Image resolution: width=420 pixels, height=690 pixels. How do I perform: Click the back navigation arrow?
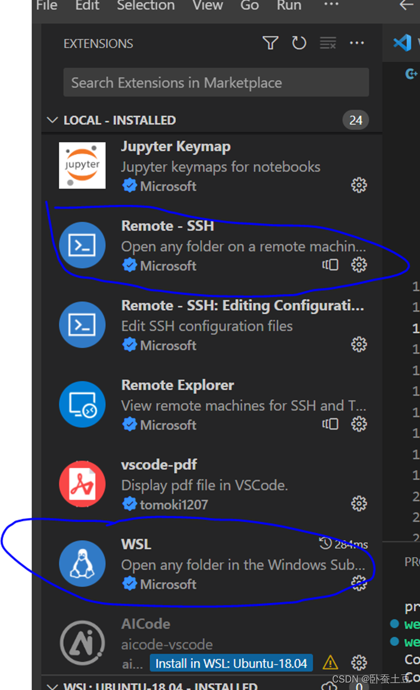click(x=406, y=5)
